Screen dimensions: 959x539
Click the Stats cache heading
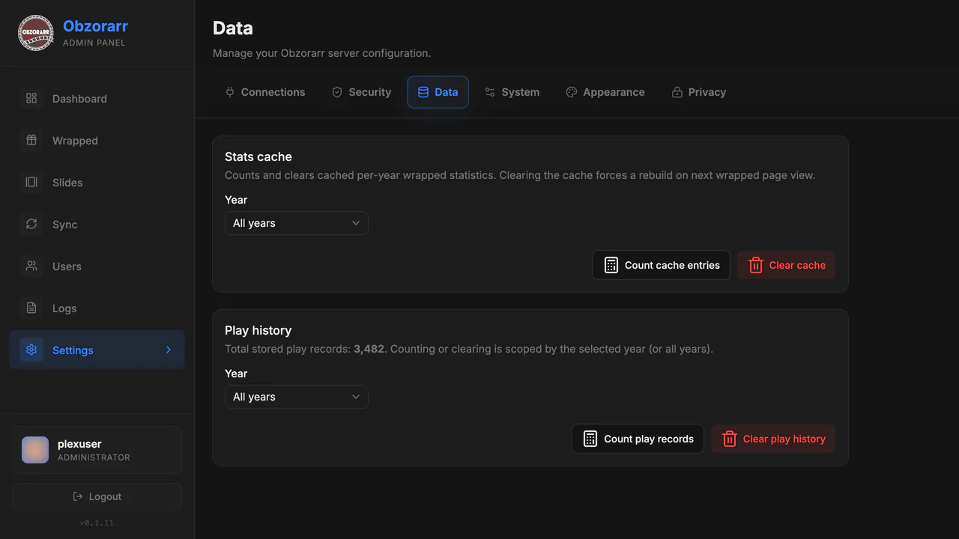[258, 156]
